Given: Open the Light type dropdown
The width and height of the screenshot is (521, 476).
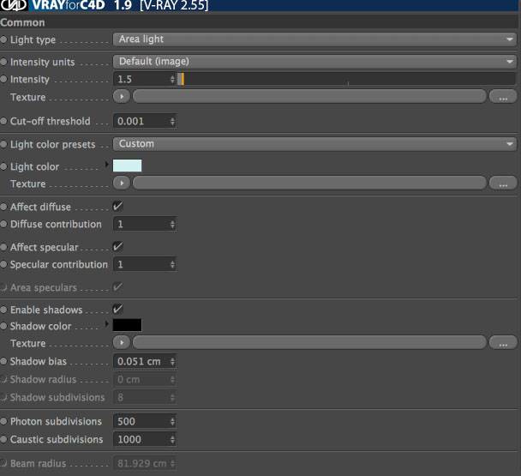Looking at the screenshot, I should [x=314, y=39].
